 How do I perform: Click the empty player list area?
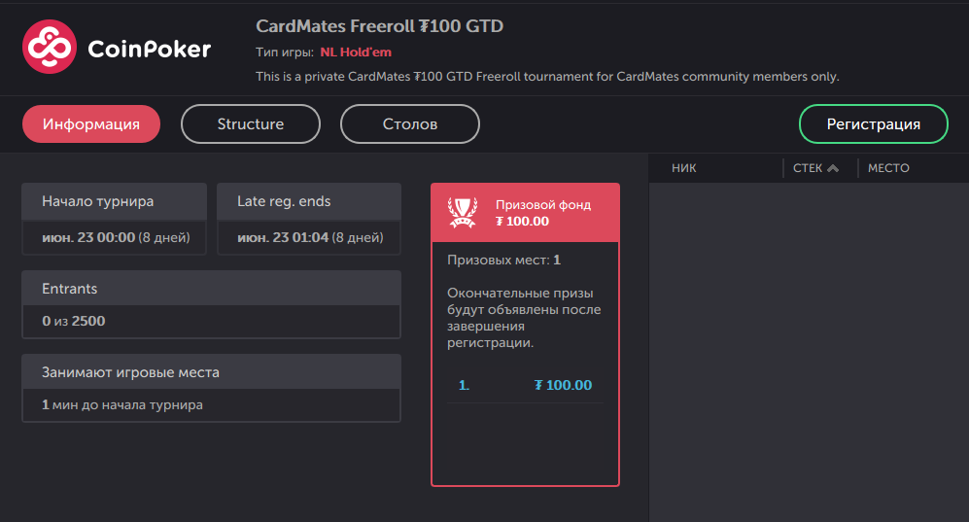(x=809, y=352)
